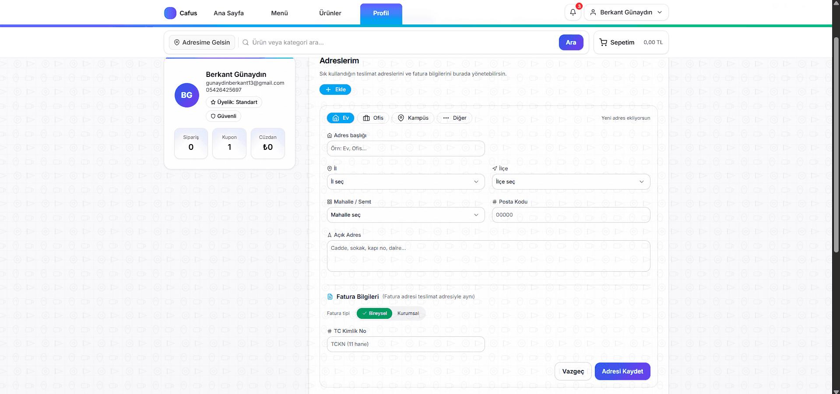
Task: Select the Ofis address type
Action: click(373, 118)
